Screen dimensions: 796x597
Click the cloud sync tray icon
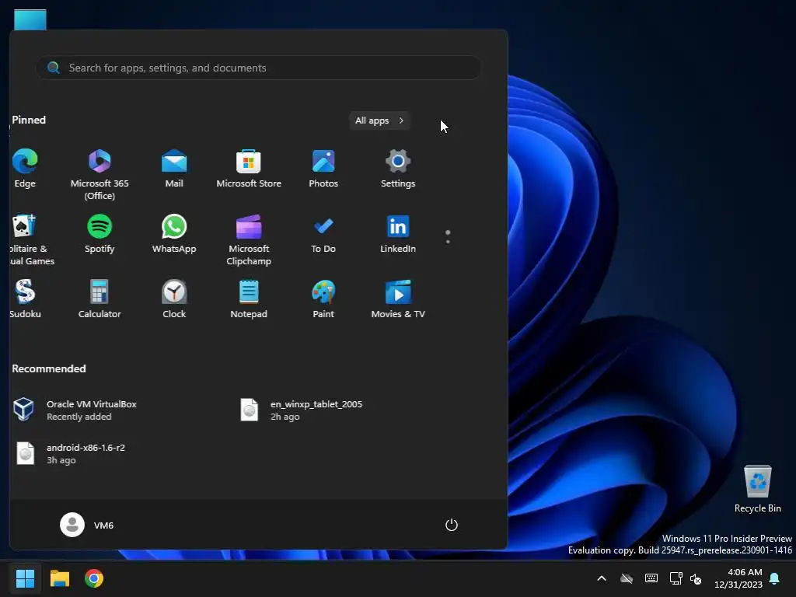[627, 578]
